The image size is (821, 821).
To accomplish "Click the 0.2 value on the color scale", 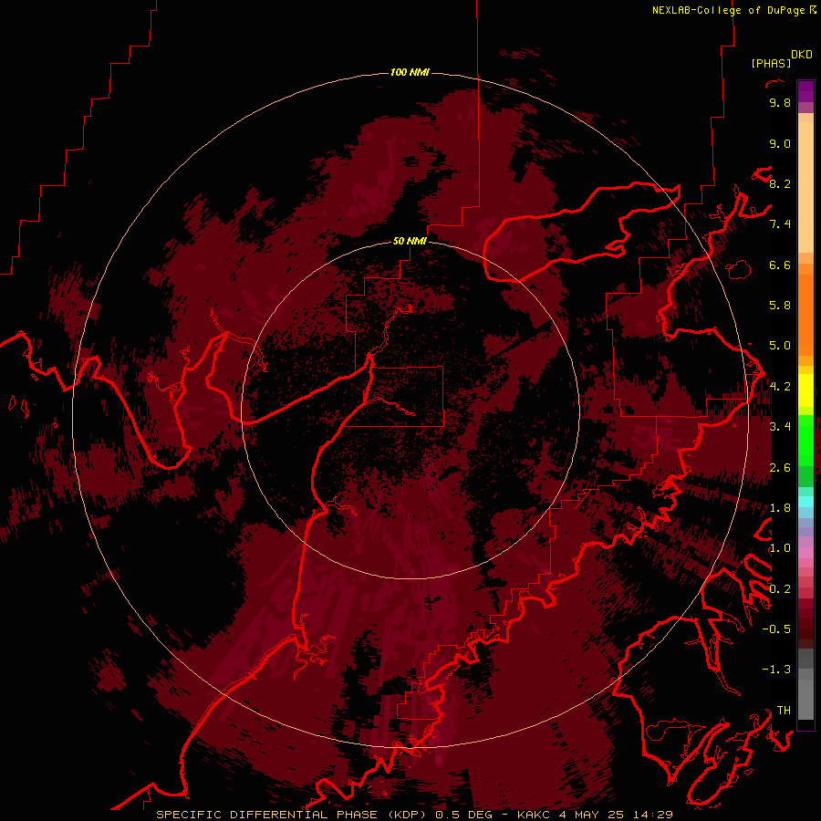I will coord(780,589).
